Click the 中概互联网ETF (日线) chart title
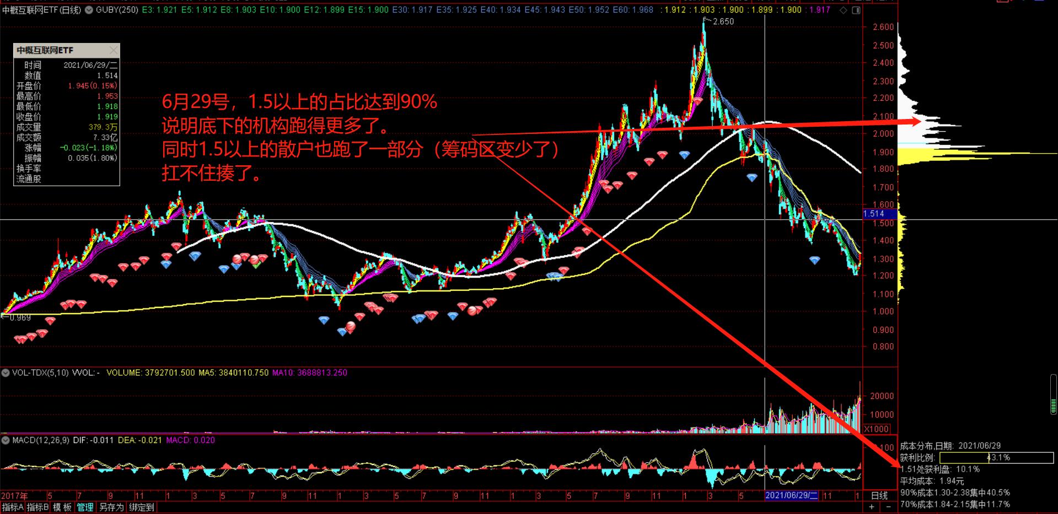This screenshot has width=1058, height=514. tap(42, 10)
